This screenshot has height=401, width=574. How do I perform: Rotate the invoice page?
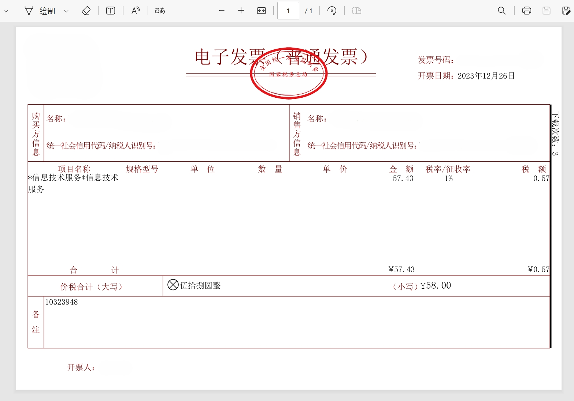pos(332,11)
